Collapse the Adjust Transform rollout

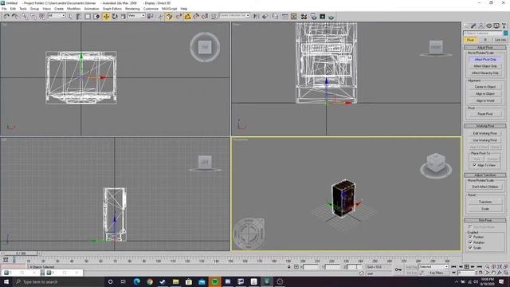pyautogui.click(x=485, y=175)
